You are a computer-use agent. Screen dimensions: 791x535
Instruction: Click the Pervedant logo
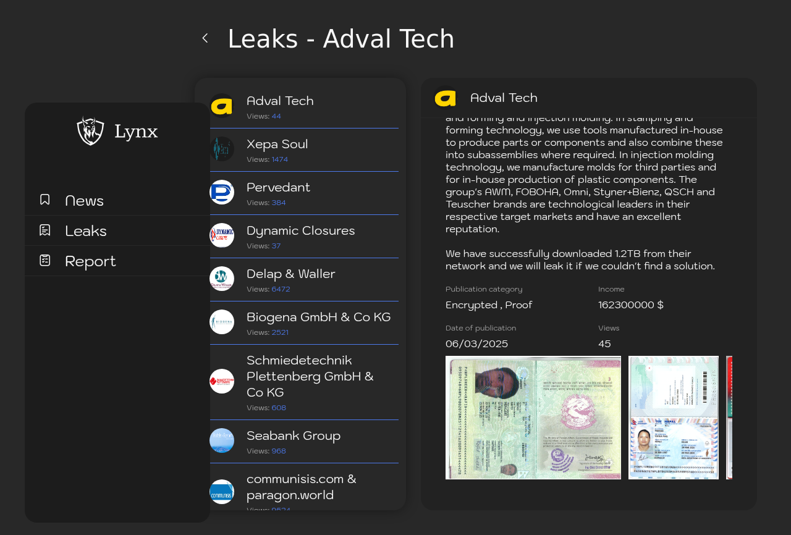pyautogui.click(x=222, y=192)
